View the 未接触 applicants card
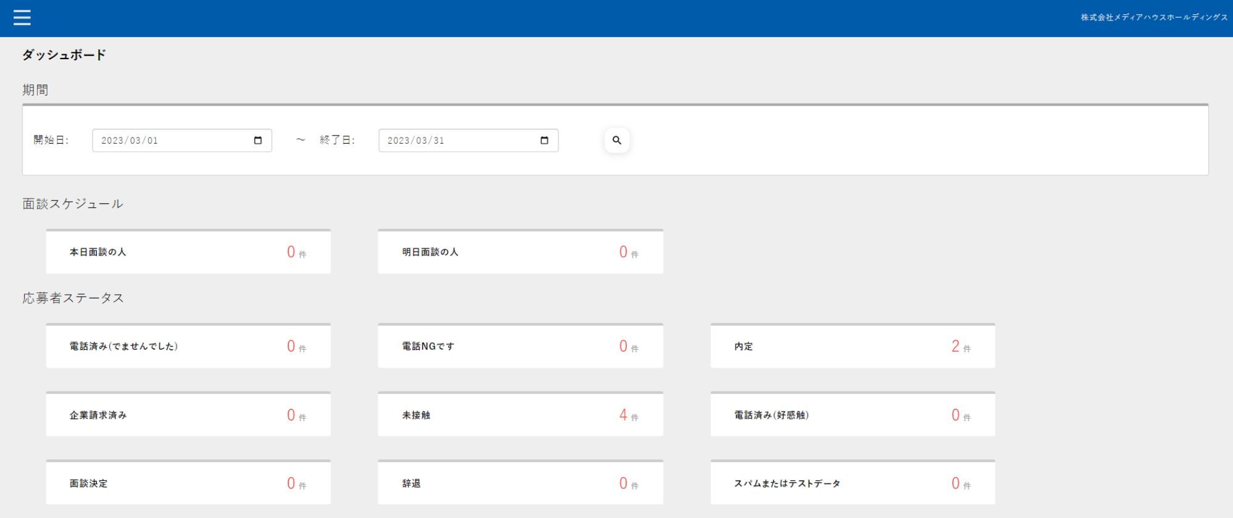This screenshot has width=1233, height=518. (520, 415)
